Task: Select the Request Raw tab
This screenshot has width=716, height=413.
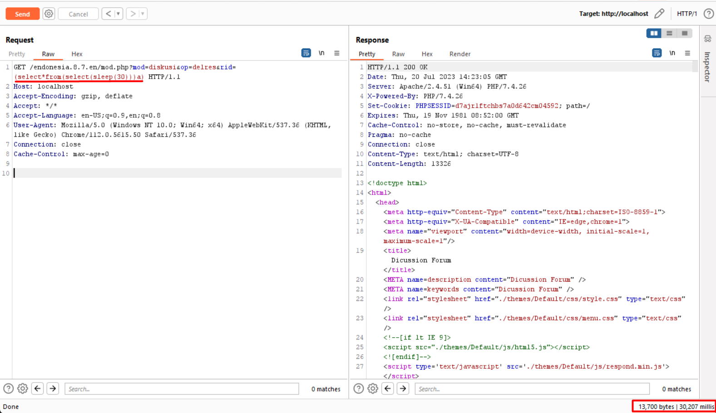Action: [x=48, y=54]
